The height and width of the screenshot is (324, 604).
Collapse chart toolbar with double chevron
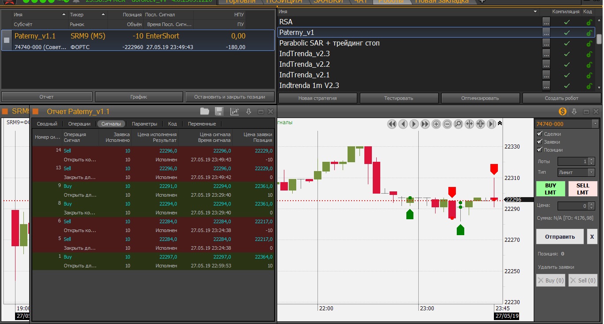pos(500,124)
